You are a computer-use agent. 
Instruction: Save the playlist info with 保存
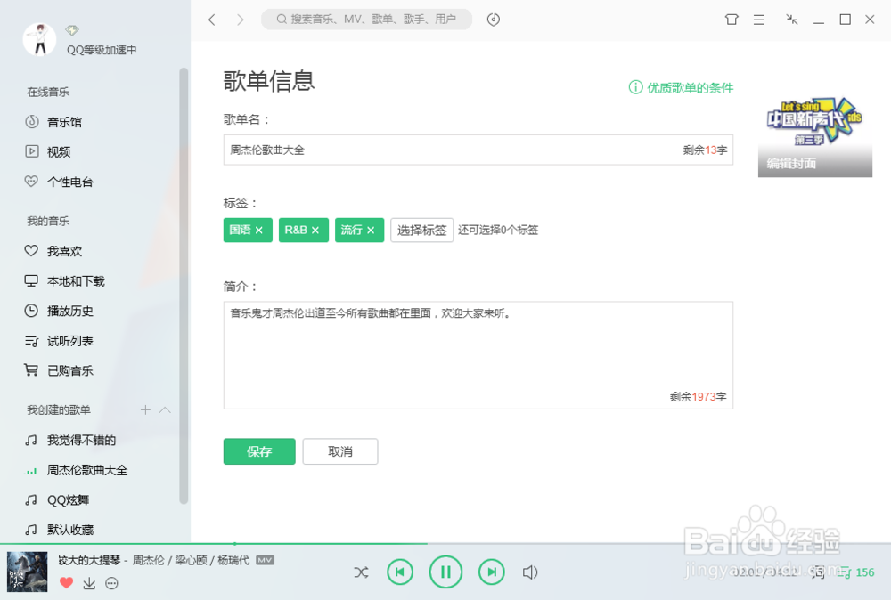(x=258, y=451)
